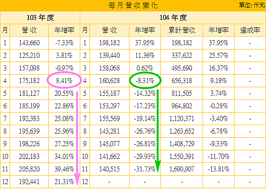Click the 155,187 revenue value
The width and height of the screenshot is (266, 189).
(110, 94)
